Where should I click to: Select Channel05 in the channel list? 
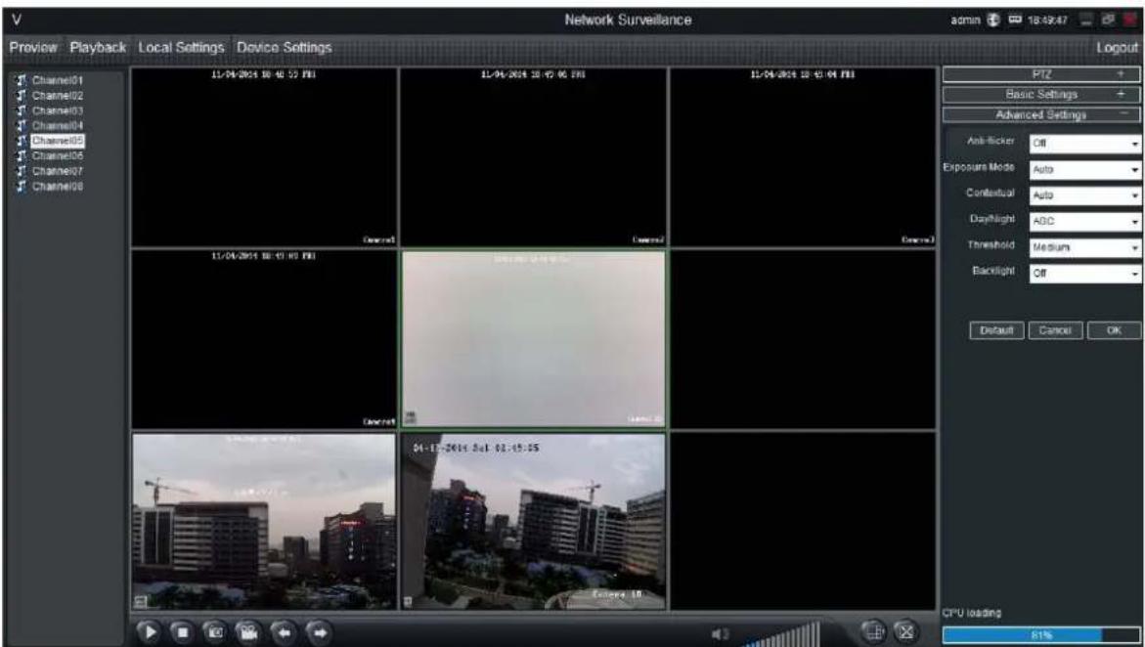pyautogui.click(x=58, y=140)
